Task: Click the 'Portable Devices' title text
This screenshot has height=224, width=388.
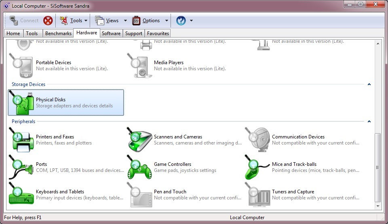Action: click(53, 63)
